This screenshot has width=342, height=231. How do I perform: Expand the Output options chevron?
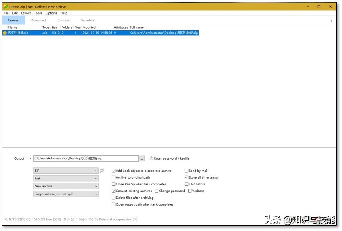[x=30, y=158]
